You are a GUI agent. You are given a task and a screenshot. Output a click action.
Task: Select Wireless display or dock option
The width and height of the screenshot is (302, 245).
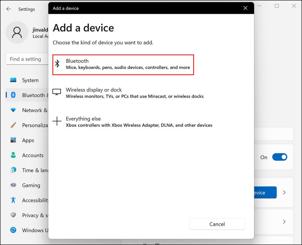click(134, 93)
